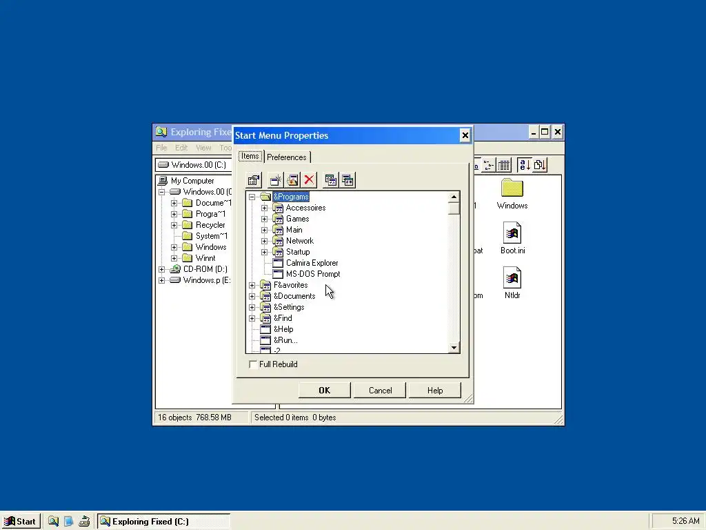Select the Recycler folder in Explorer tree
Image resolution: width=706 pixels, height=530 pixels.
[210, 225]
